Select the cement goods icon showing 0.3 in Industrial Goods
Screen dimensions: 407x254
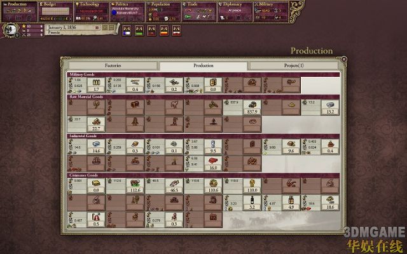(x=135, y=144)
